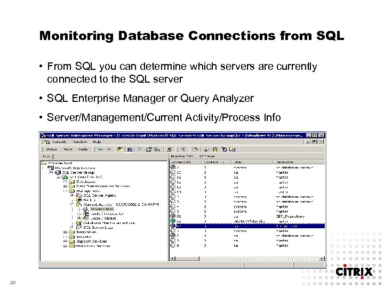Select the process 10 row

247,172
